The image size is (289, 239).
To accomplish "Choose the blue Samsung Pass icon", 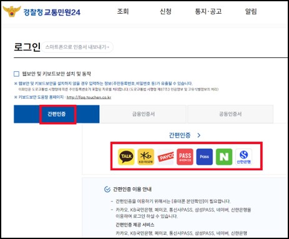I will (205, 157).
